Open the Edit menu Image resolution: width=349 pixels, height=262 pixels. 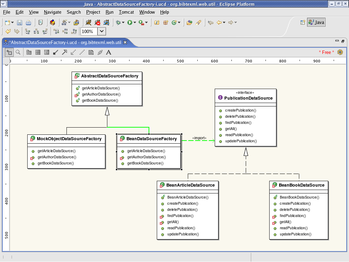[19, 12]
